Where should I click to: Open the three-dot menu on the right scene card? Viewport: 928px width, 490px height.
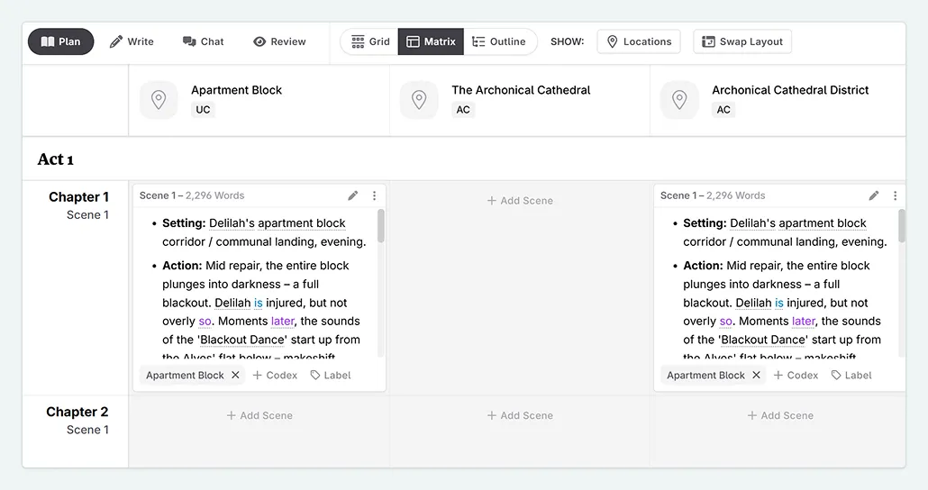896,195
